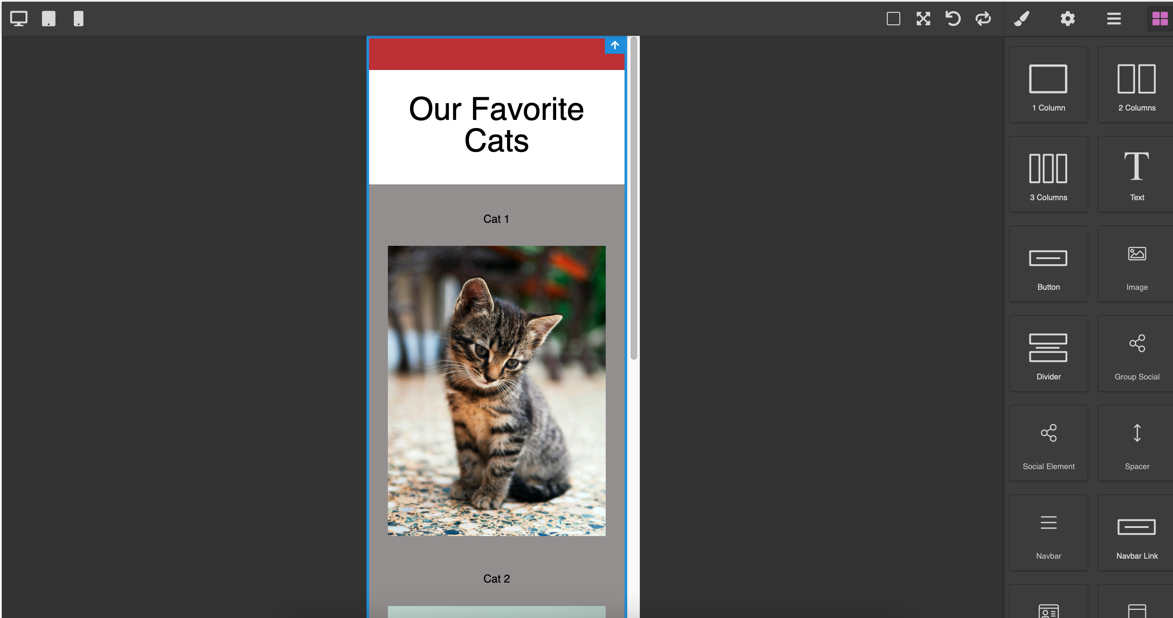Click the canvas vertical scrollbar thumb

633,198
